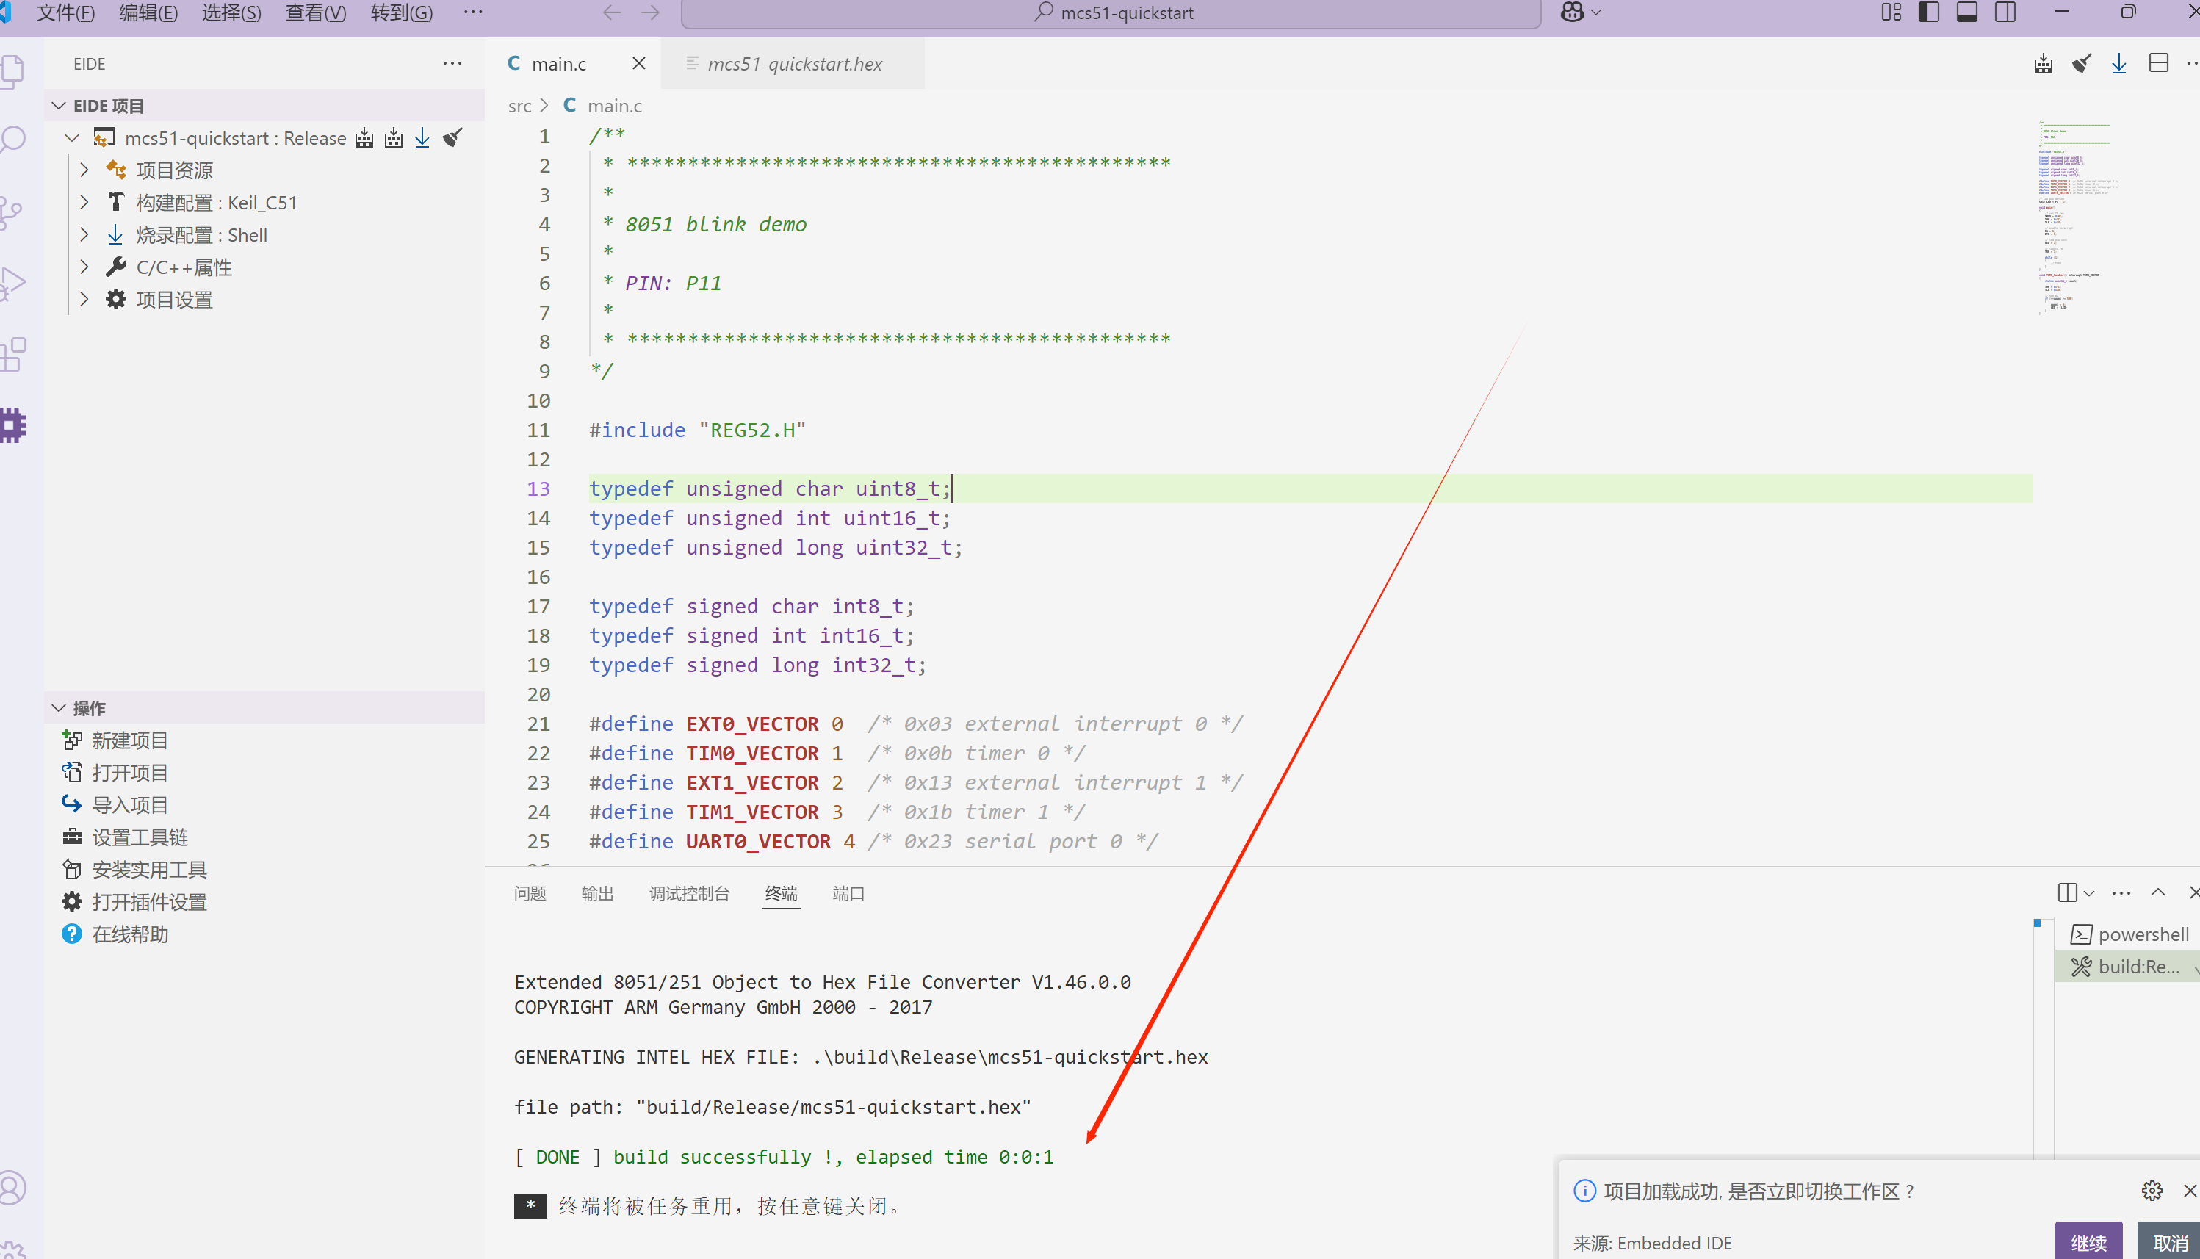Viewport: 2200px width, 1259px height.
Task: Click the clean icon in the project row
Action: 452,138
